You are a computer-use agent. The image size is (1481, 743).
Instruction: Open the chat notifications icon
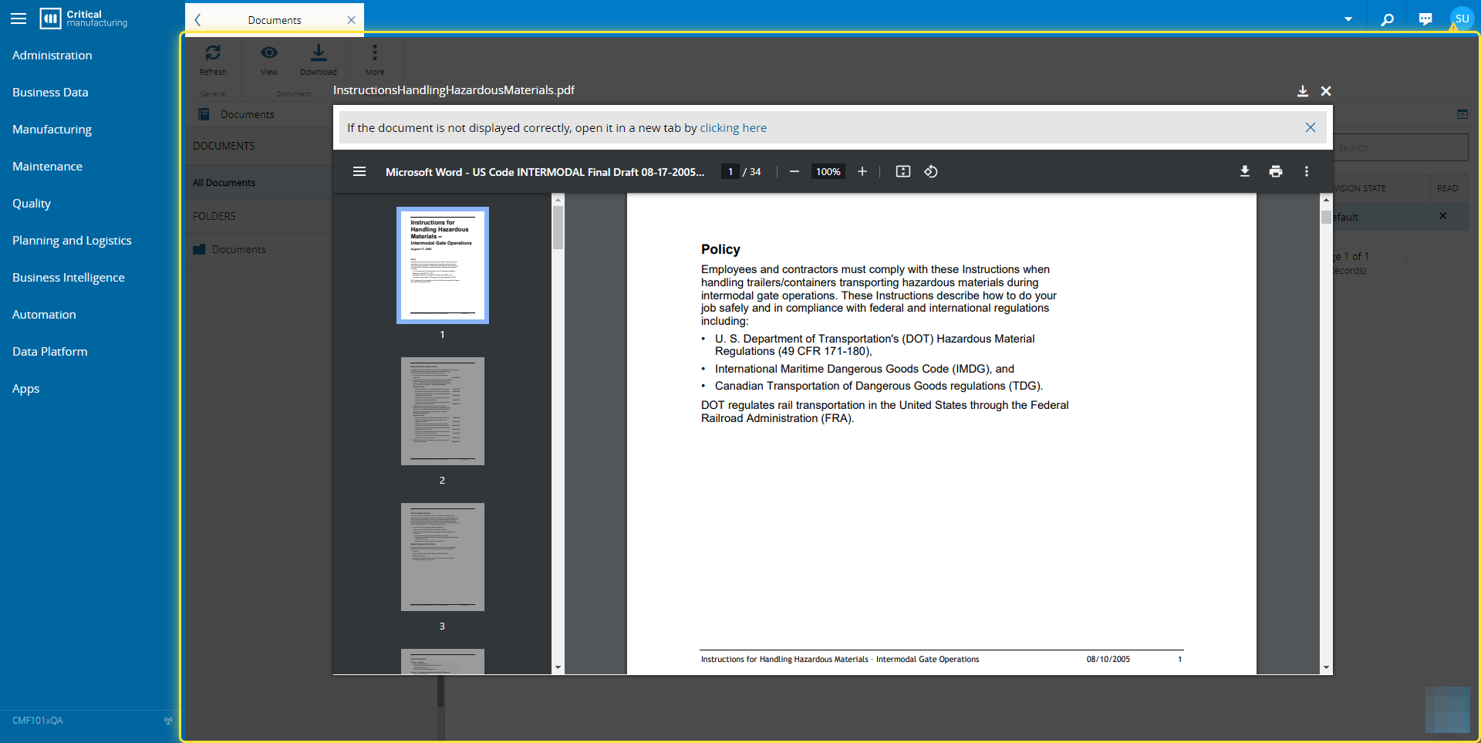[1425, 19]
